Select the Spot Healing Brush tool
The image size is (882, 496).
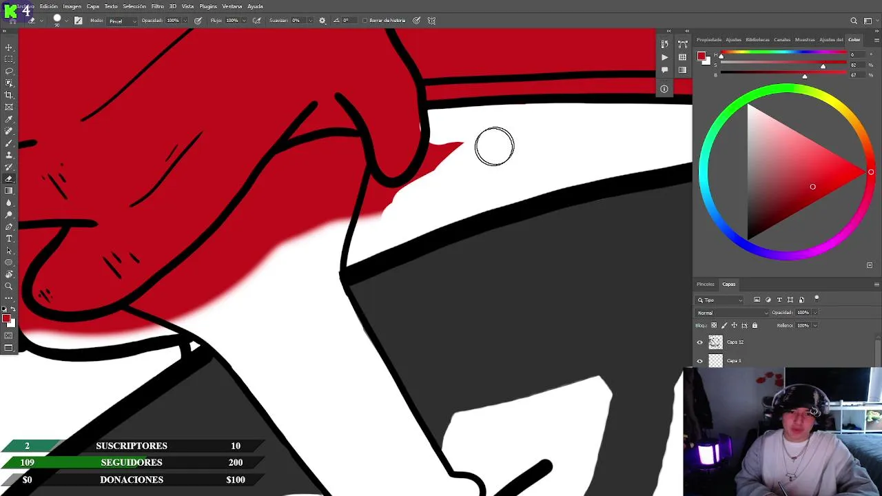(9, 131)
